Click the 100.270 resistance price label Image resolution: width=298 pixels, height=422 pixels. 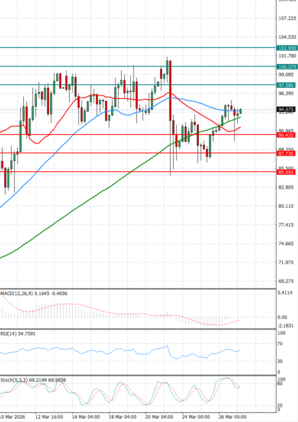coord(287,67)
